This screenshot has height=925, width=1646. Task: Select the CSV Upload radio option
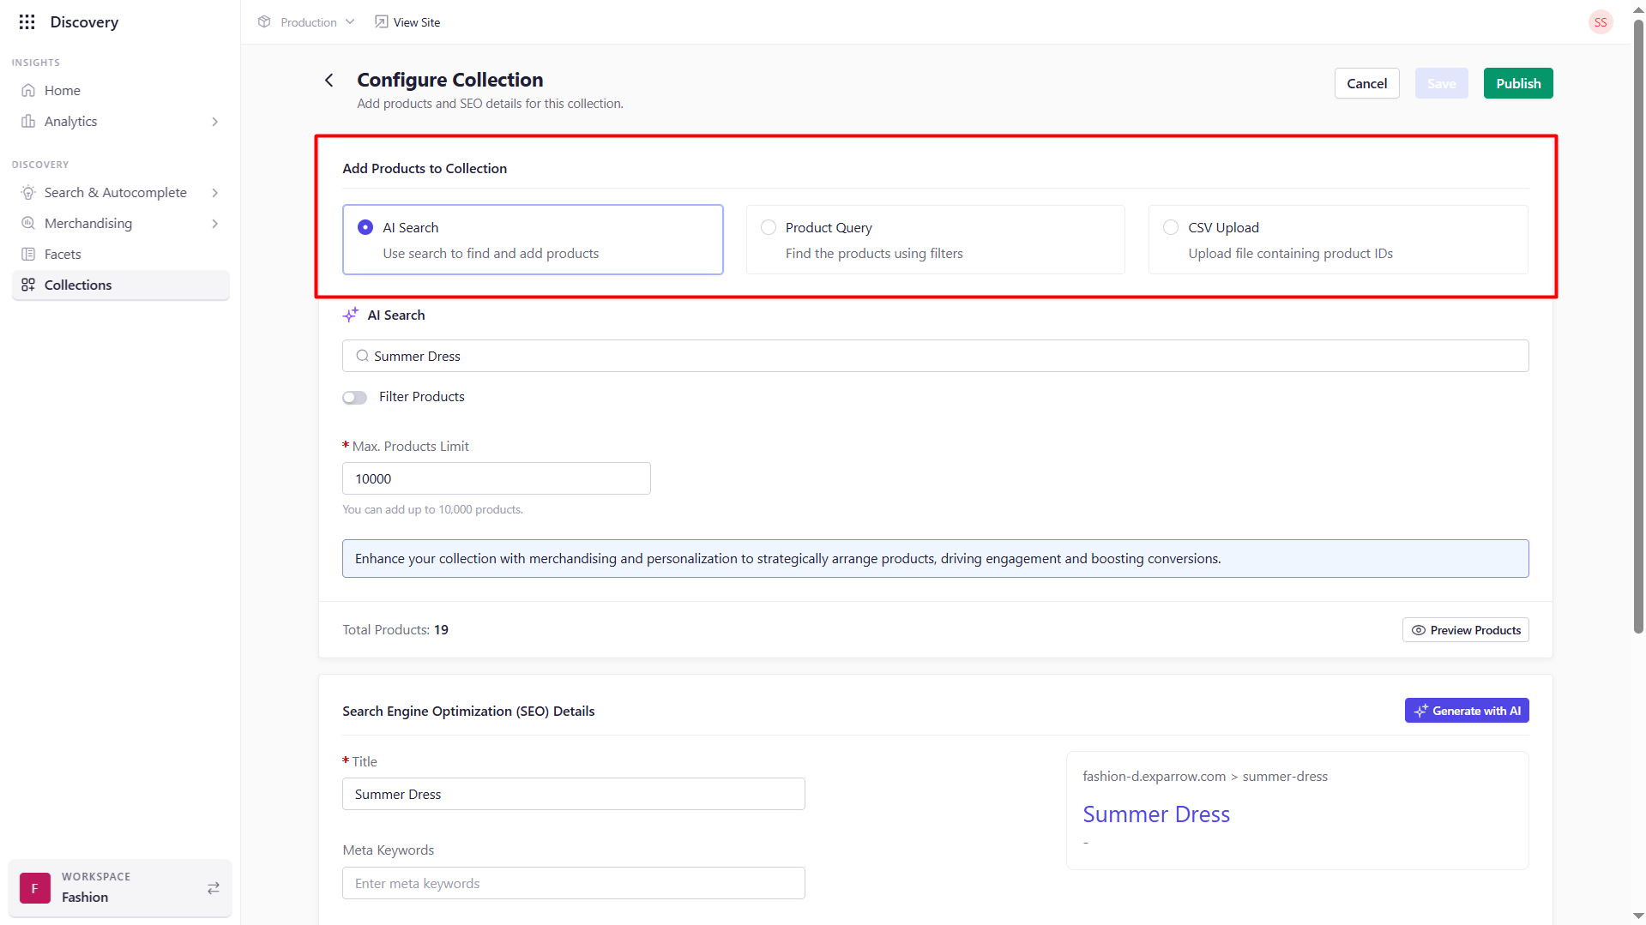1171,228
